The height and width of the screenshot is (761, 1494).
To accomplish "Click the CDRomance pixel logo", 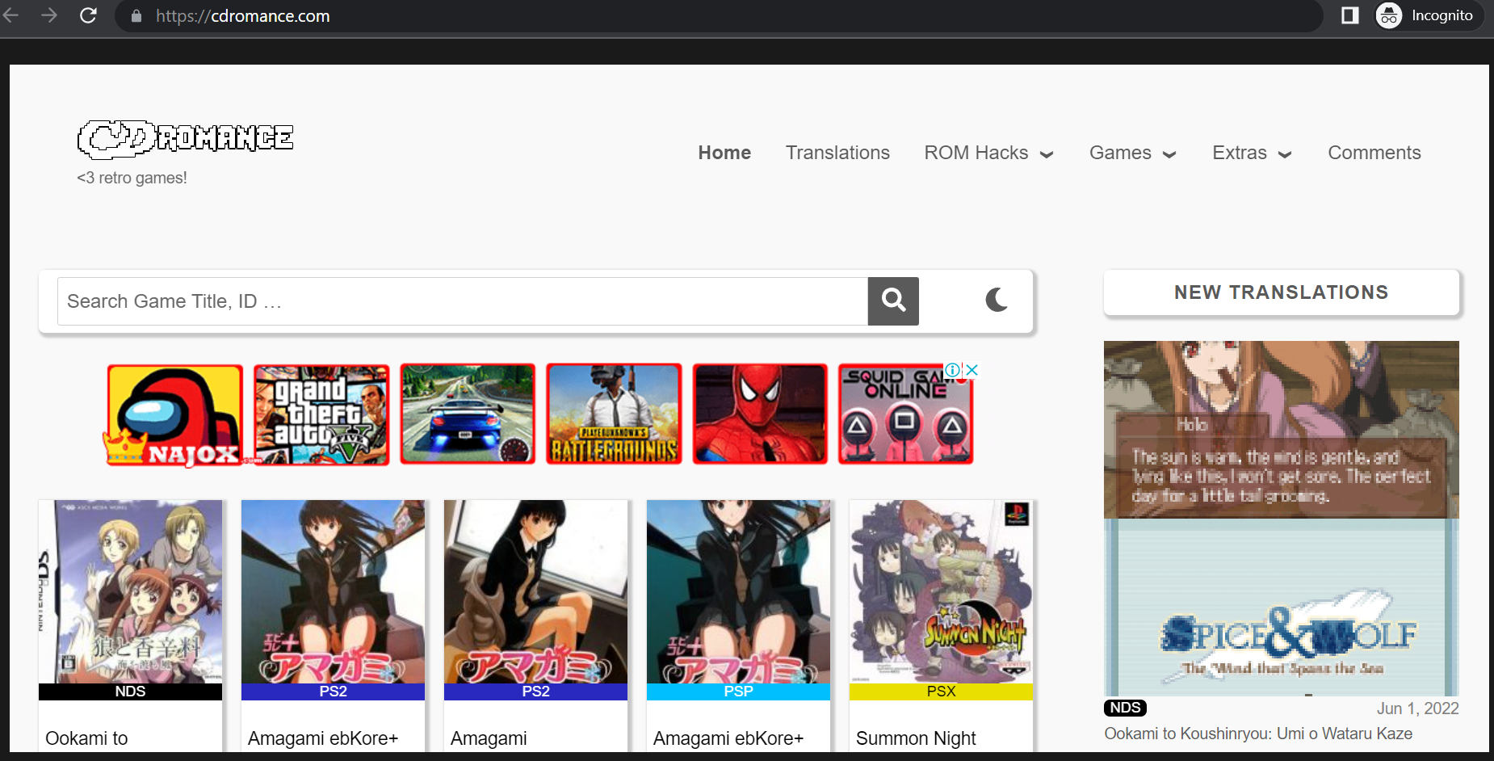I will coord(185,139).
